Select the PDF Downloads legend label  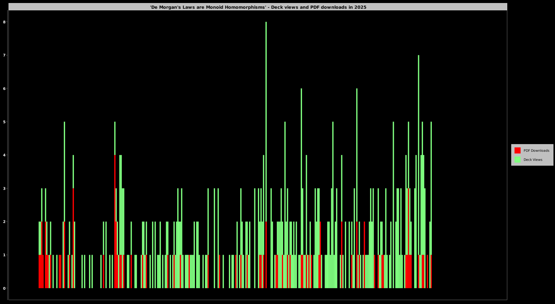tap(536, 150)
